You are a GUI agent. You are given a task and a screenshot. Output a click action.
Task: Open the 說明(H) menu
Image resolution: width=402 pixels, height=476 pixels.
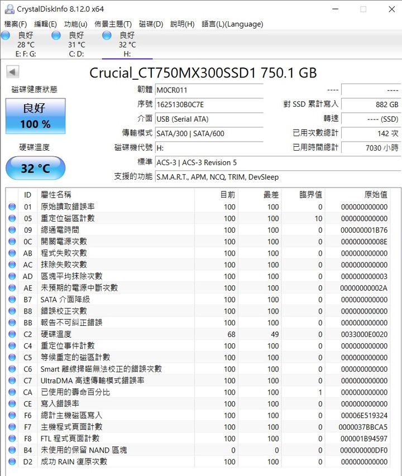coord(182,24)
